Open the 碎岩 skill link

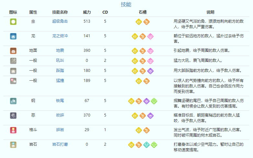coord(60,130)
